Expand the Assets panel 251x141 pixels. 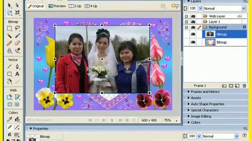pos(189,98)
